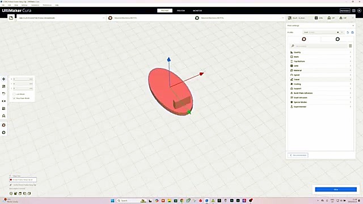This screenshot has width=363, height=204.
Task: Open setting visibility hamburger menu
Action: pyautogui.click(x=351, y=46)
